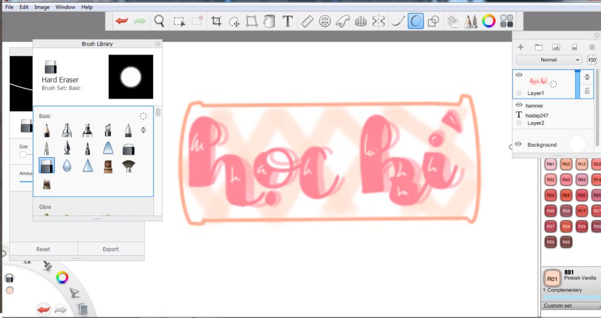Open the Ellipse guide tool

(325, 21)
